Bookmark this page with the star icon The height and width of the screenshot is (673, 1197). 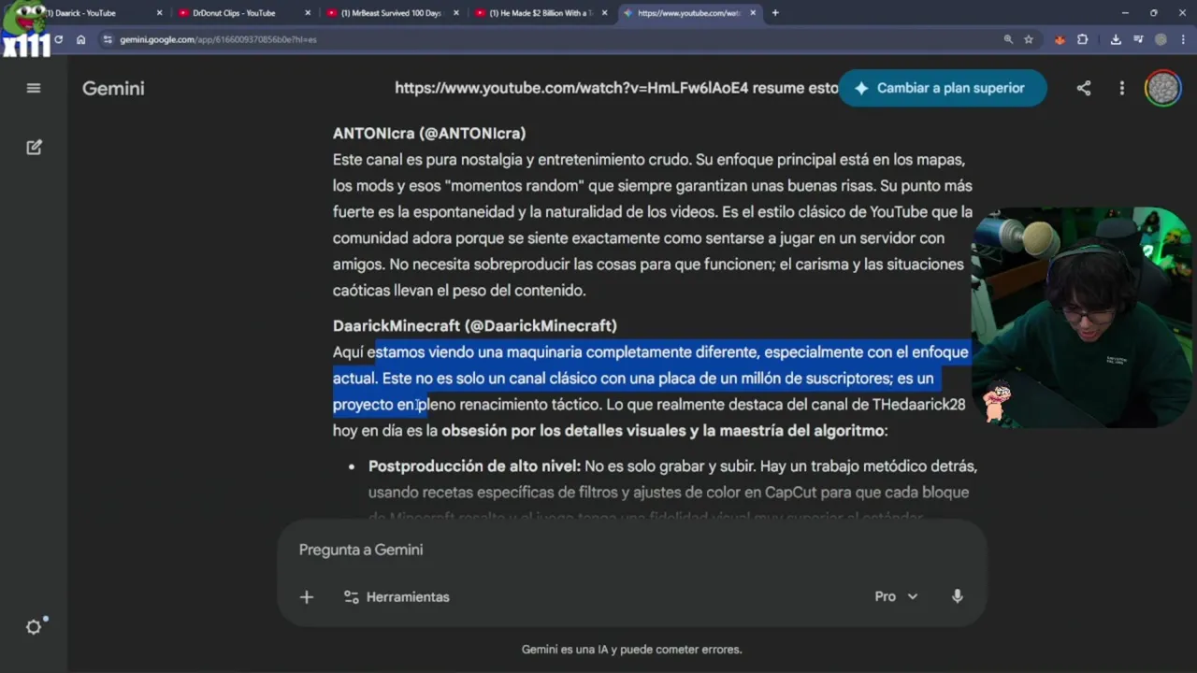coord(1029,39)
